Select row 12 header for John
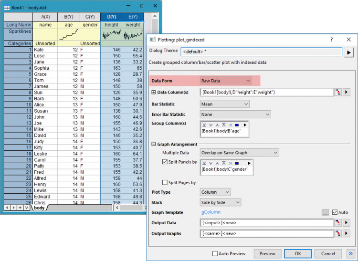The width and height of the screenshot is (358, 261). pyautogui.click(x=18, y=117)
